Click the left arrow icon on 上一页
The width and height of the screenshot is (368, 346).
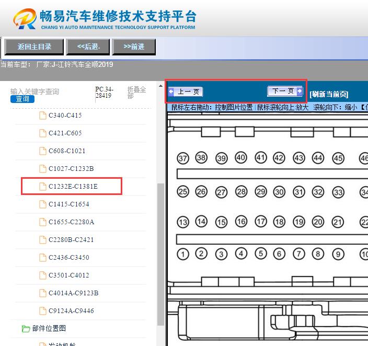click(171, 91)
